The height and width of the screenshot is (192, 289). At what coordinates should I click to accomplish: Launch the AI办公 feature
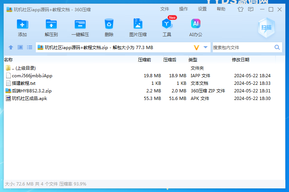pyautogui.click(x=196, y=25)
